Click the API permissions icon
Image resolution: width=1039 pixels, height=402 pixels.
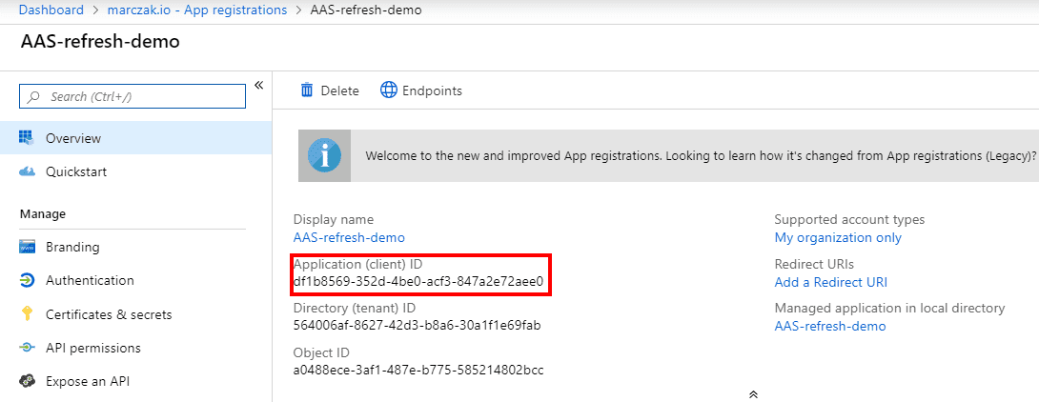click(27, 349)
